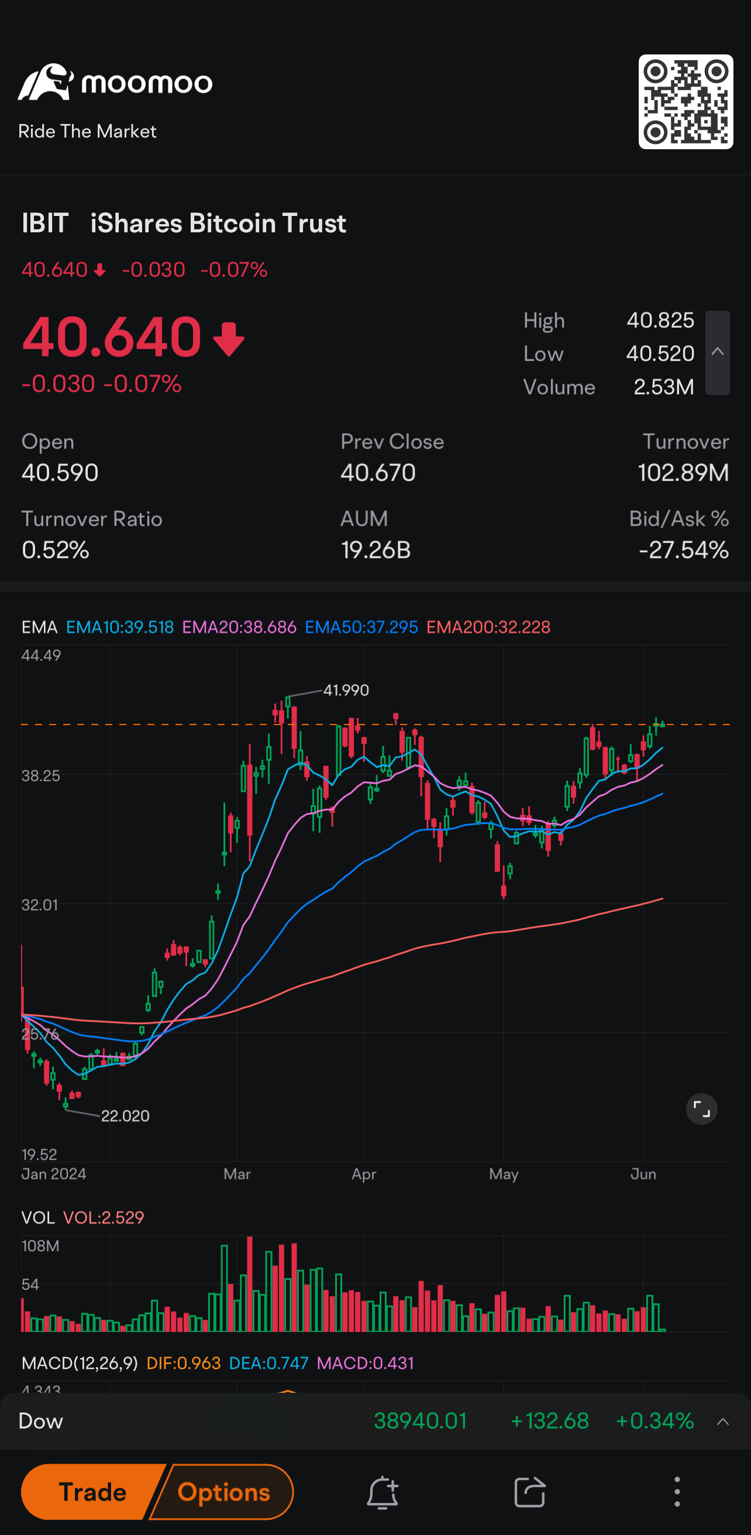Select the EMA indicator label
The image size is (751, 1535).
coord(39,627)
